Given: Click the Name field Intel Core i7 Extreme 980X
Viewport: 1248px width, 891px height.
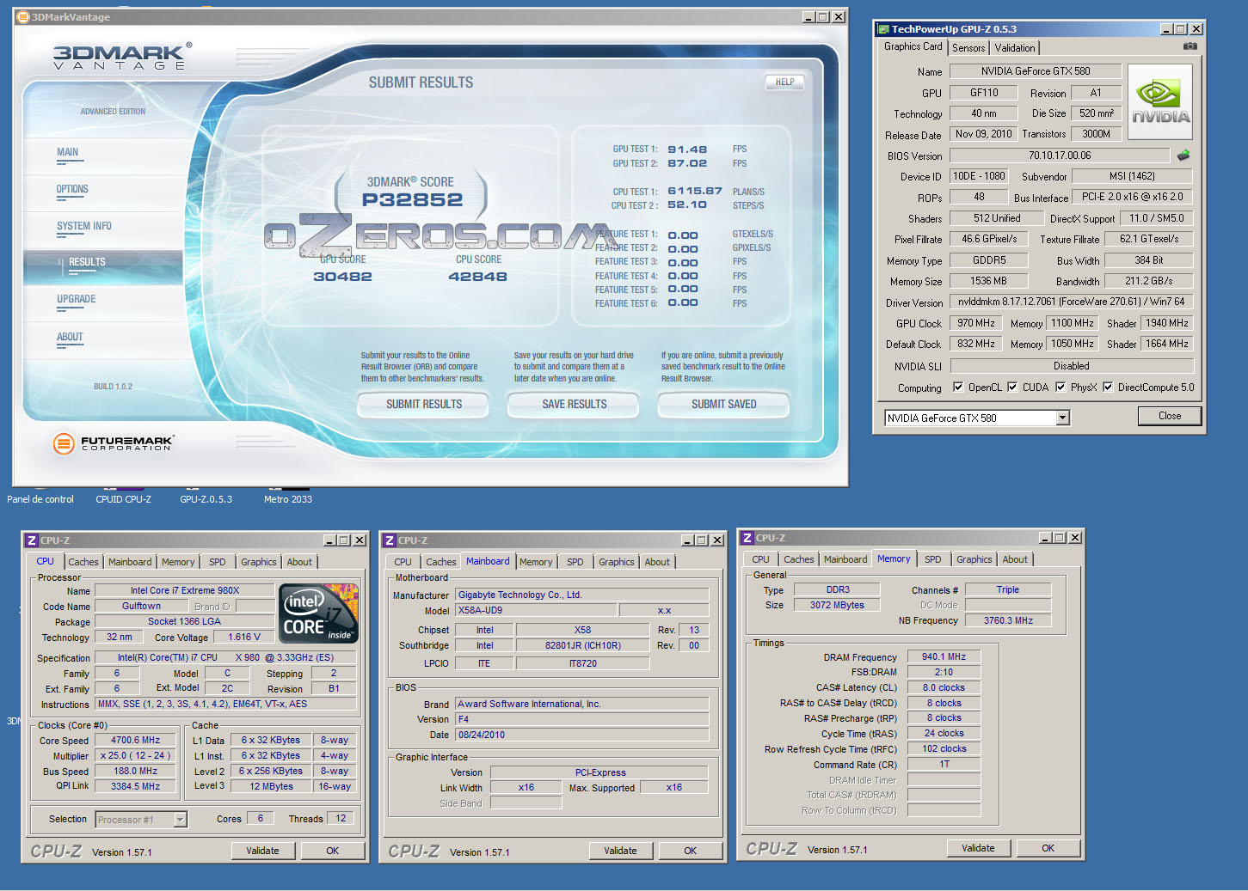Looking at the screenshot, I should (185, 590).
